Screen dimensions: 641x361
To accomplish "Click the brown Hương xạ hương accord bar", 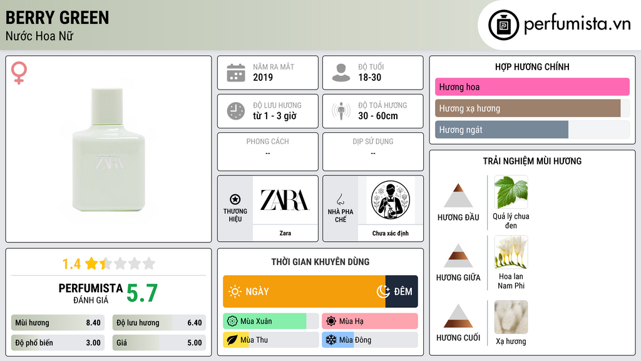I will pos(528,108).
